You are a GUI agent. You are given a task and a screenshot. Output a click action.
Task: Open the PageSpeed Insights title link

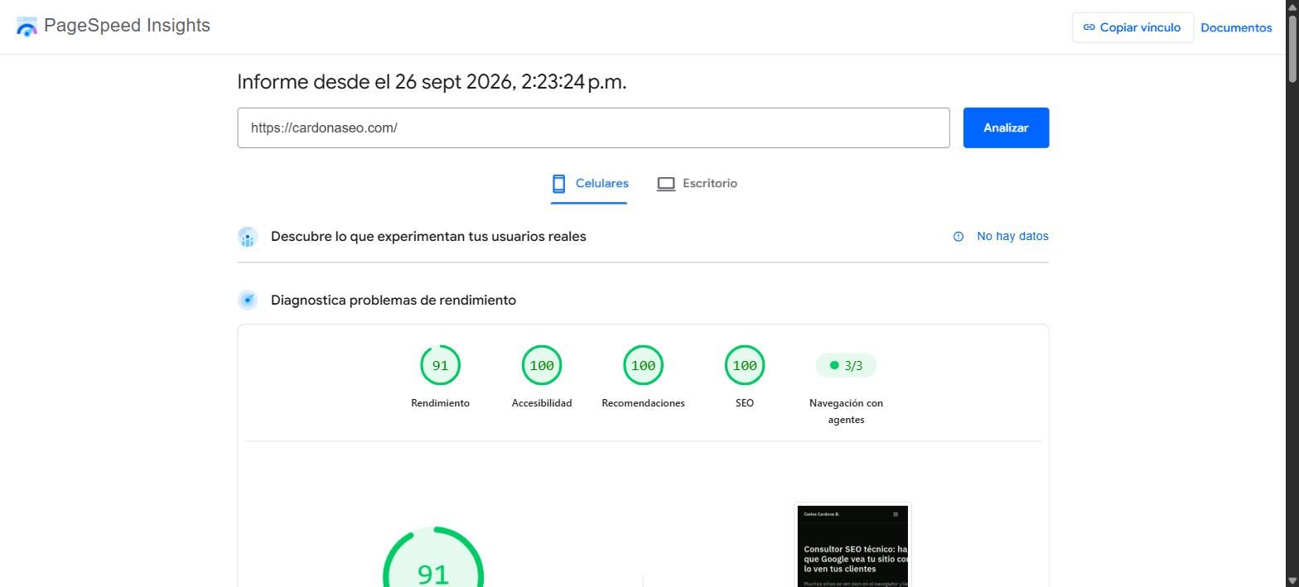127,26
